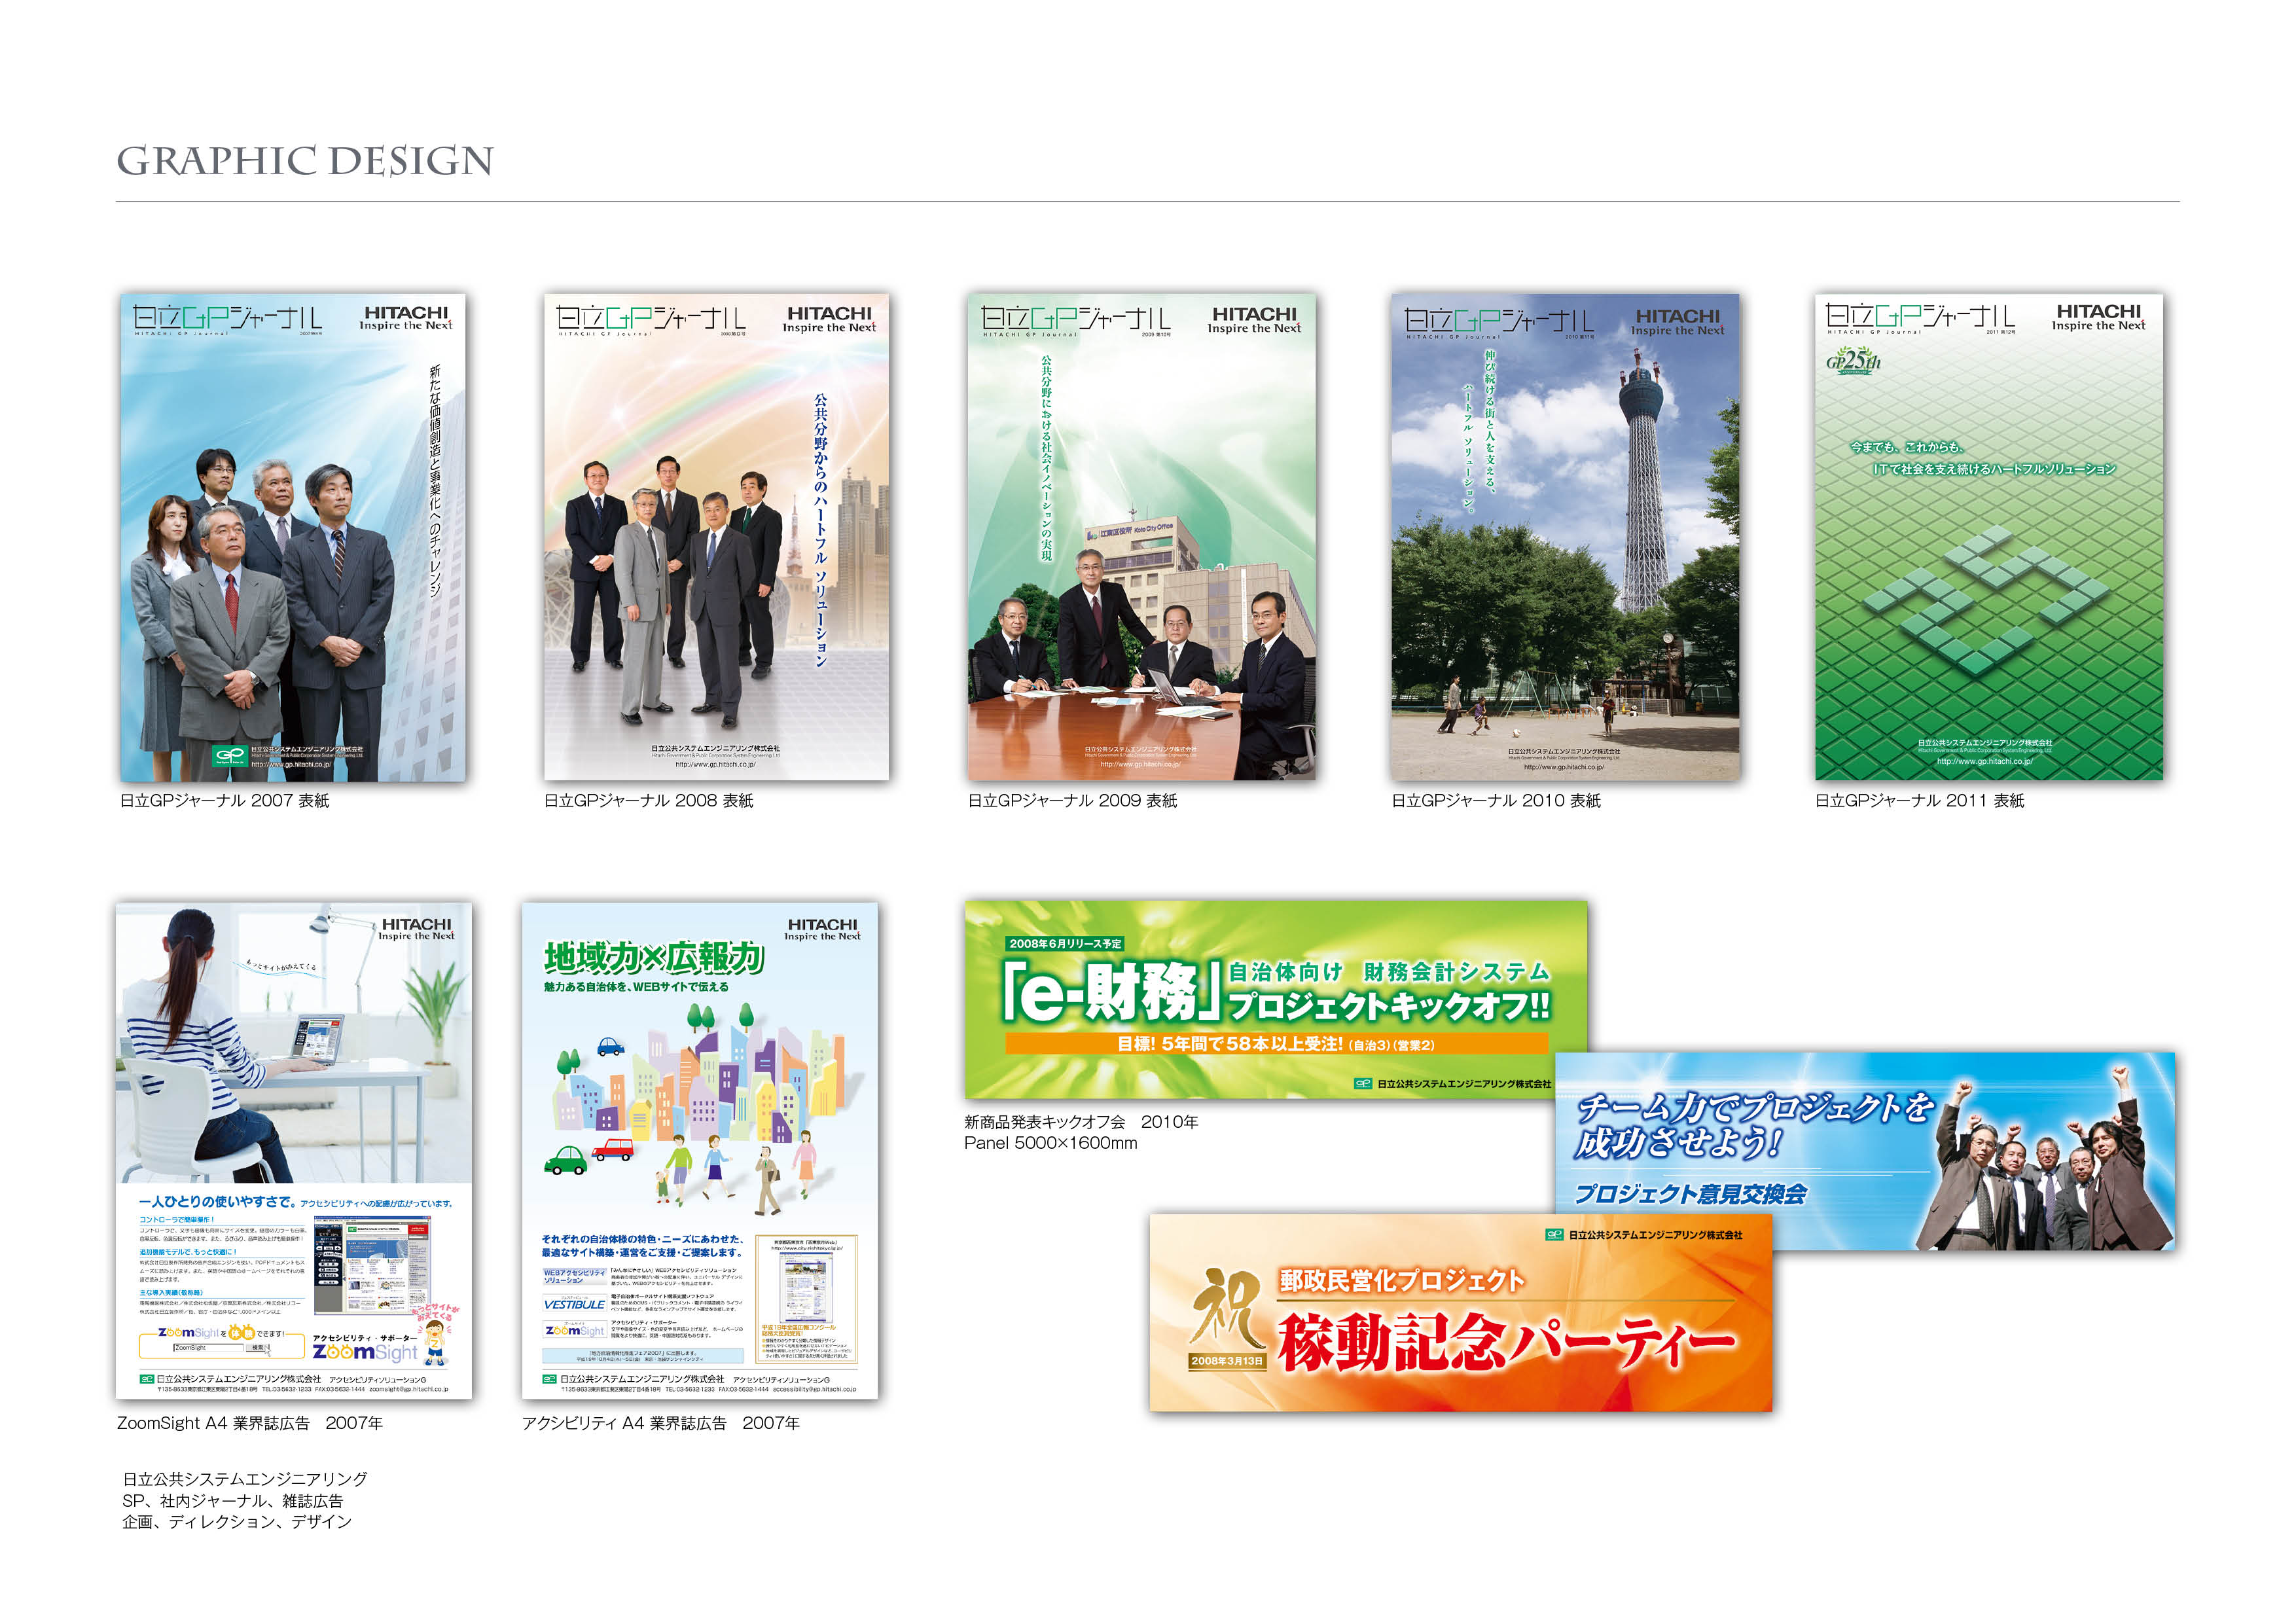This screenshot has width=2296, height=1624.
Task: Select the 地域力×広報力 accessibility ad thumbnail
Action: 700,1150
